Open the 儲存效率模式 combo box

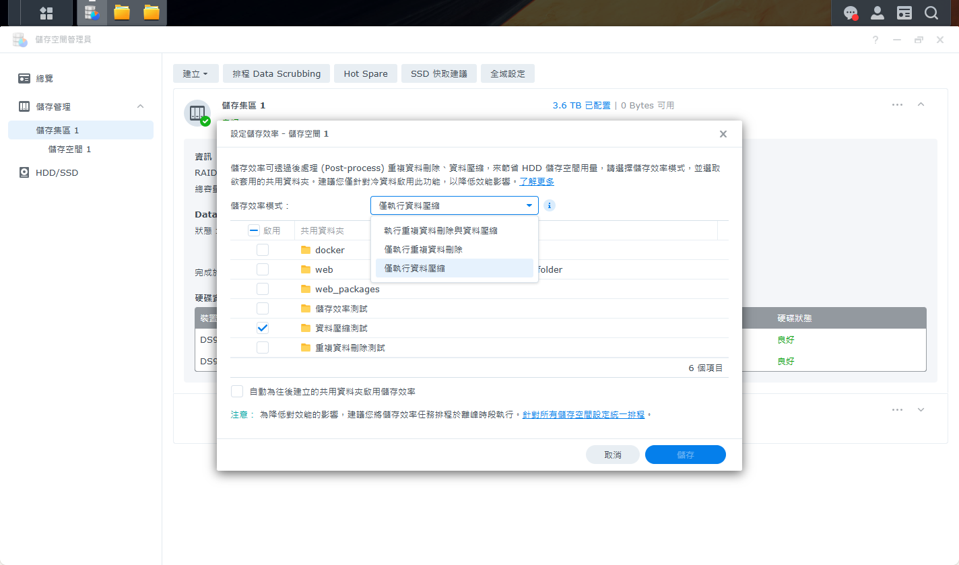(455, 205)
